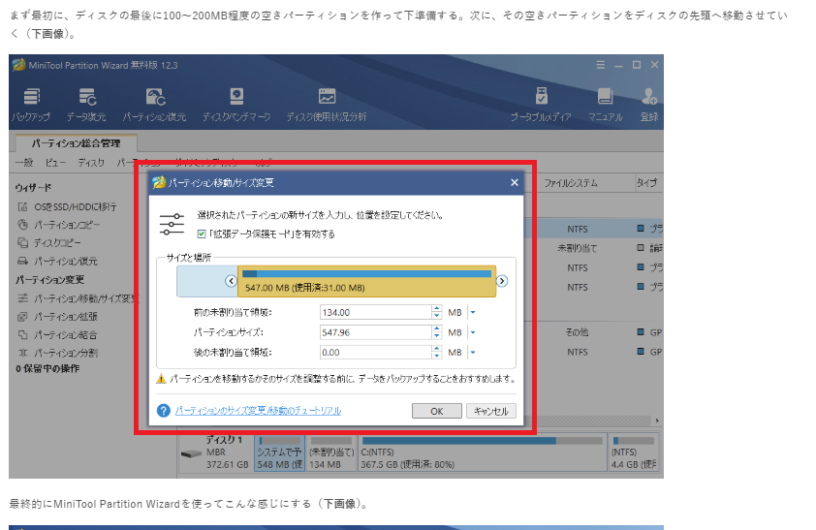This screenshot has height=530, width=816.
Task: Open the ディスク menu
Action: (91, 163)
